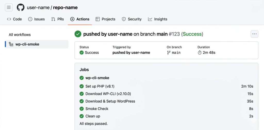
Task: Open the repo-name repository link
Action: point(65,7)
